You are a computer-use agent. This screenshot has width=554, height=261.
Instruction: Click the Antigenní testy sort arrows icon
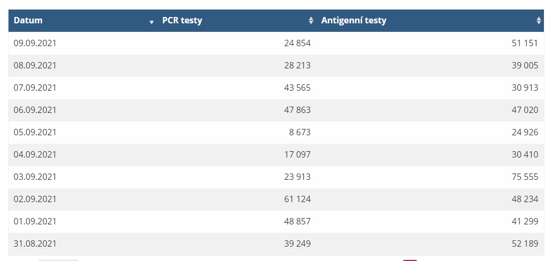coord(539,21)
